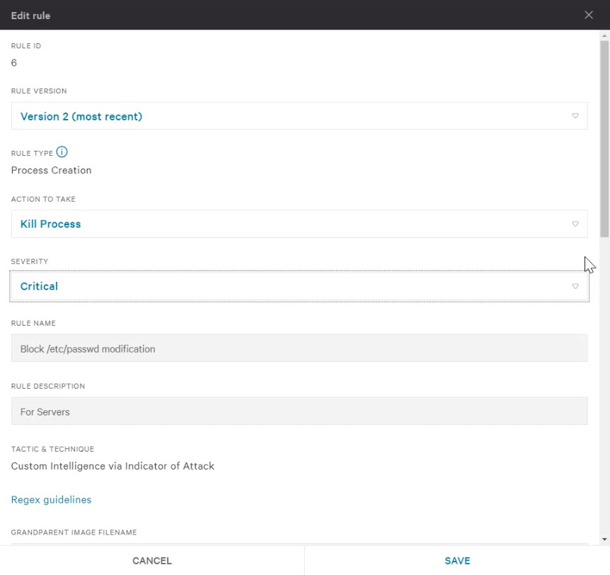The height and width of the screenshot is (575, 610).
Task: Click the SAVE button
Action: 457,561
